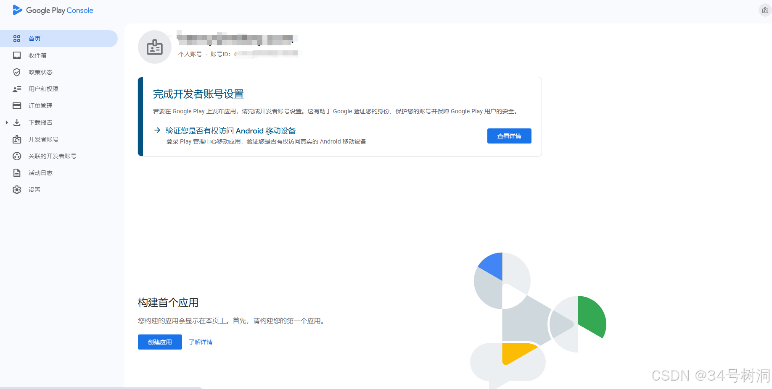Screen dimensions: 772x389
Task: Click the 查看详情 button
Action: (x=509, y=136)
